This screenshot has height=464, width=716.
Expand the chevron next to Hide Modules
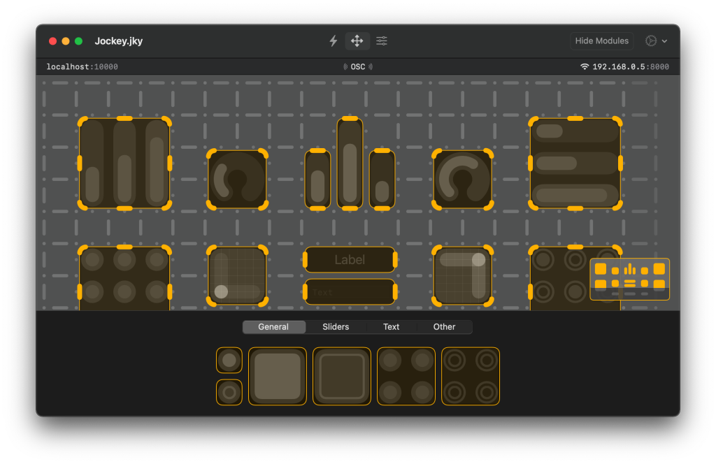click(664, 41)
